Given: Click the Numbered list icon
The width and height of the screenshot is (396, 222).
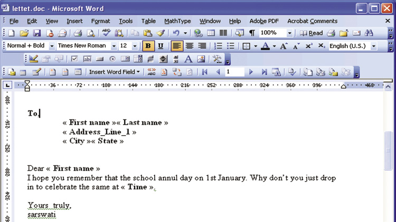Looking at the screenshot, I should click(x=218, y=46).
